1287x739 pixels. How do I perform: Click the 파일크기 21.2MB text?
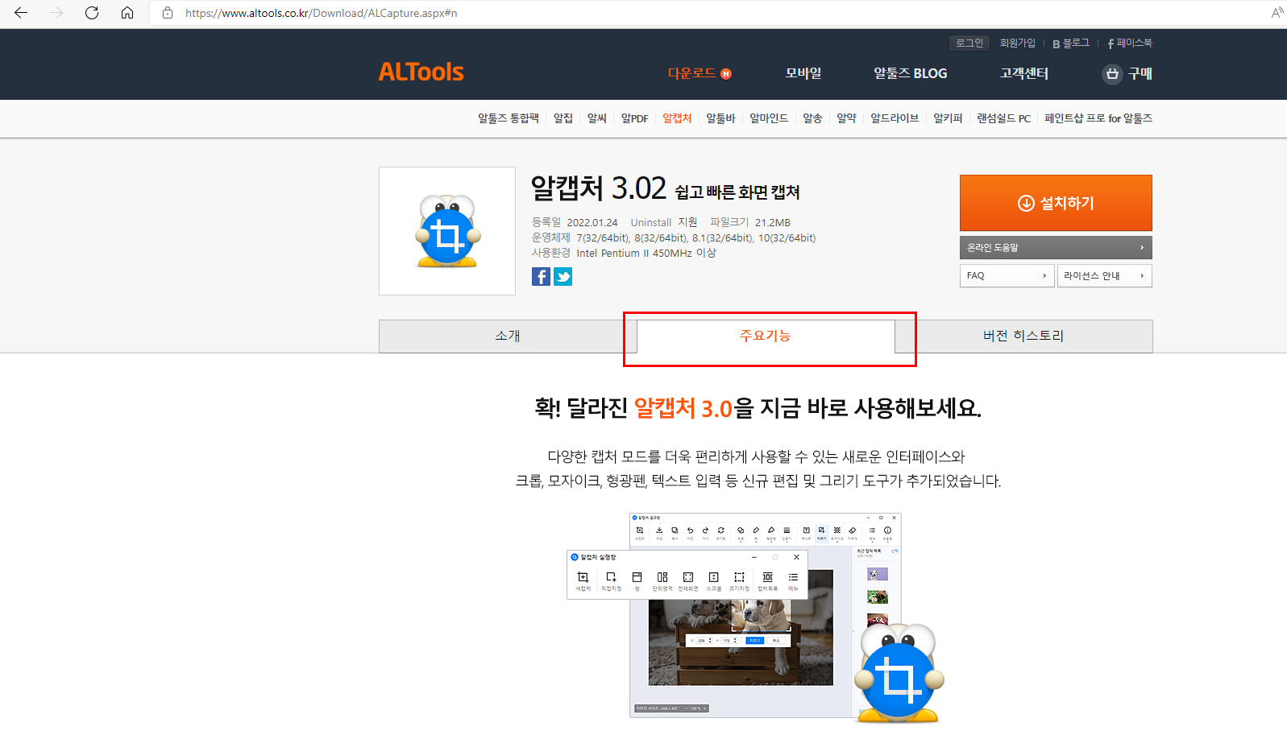(749, 222)
